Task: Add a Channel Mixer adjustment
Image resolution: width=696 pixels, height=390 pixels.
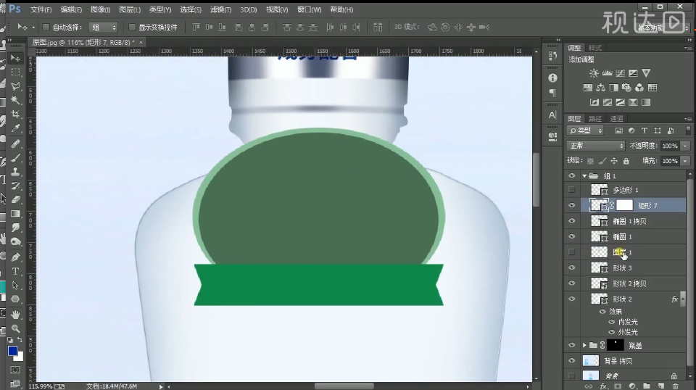Action: 639,88
